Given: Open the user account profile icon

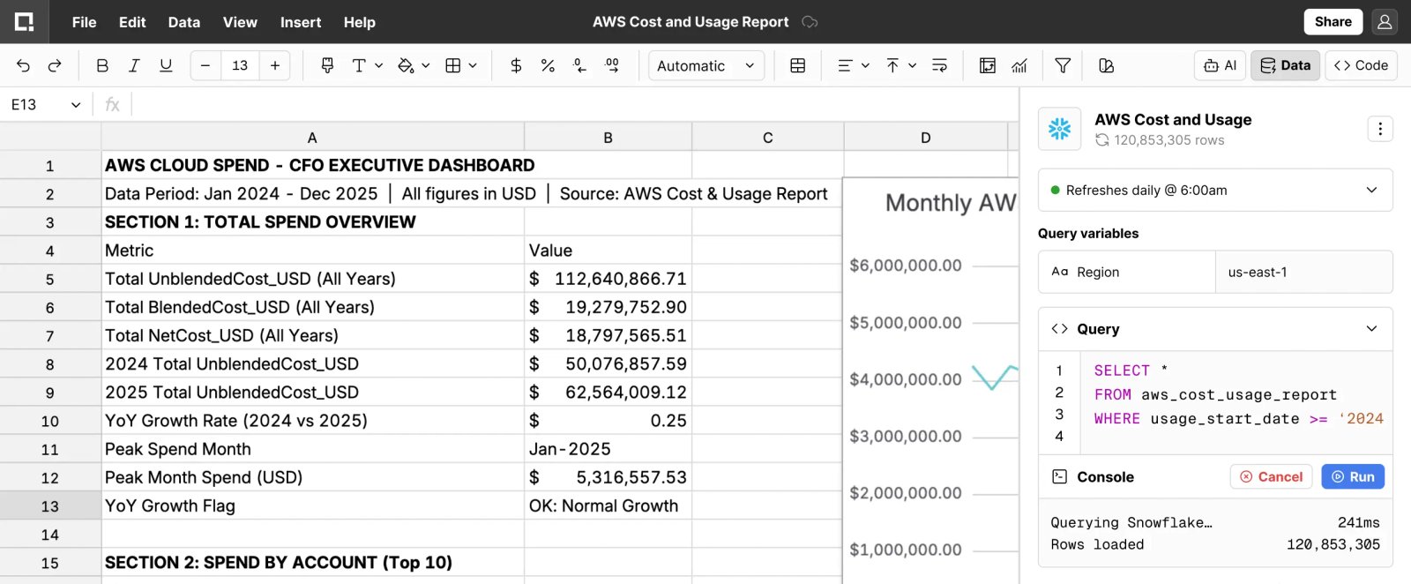Looking at the screenshot, I should point(1385,22).
